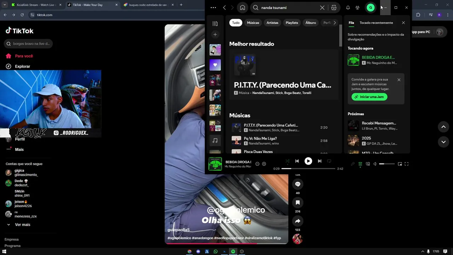The width and height of the screenshot is (453, 255).
Task: Show more filter chips with arrow
Action: 334,23
